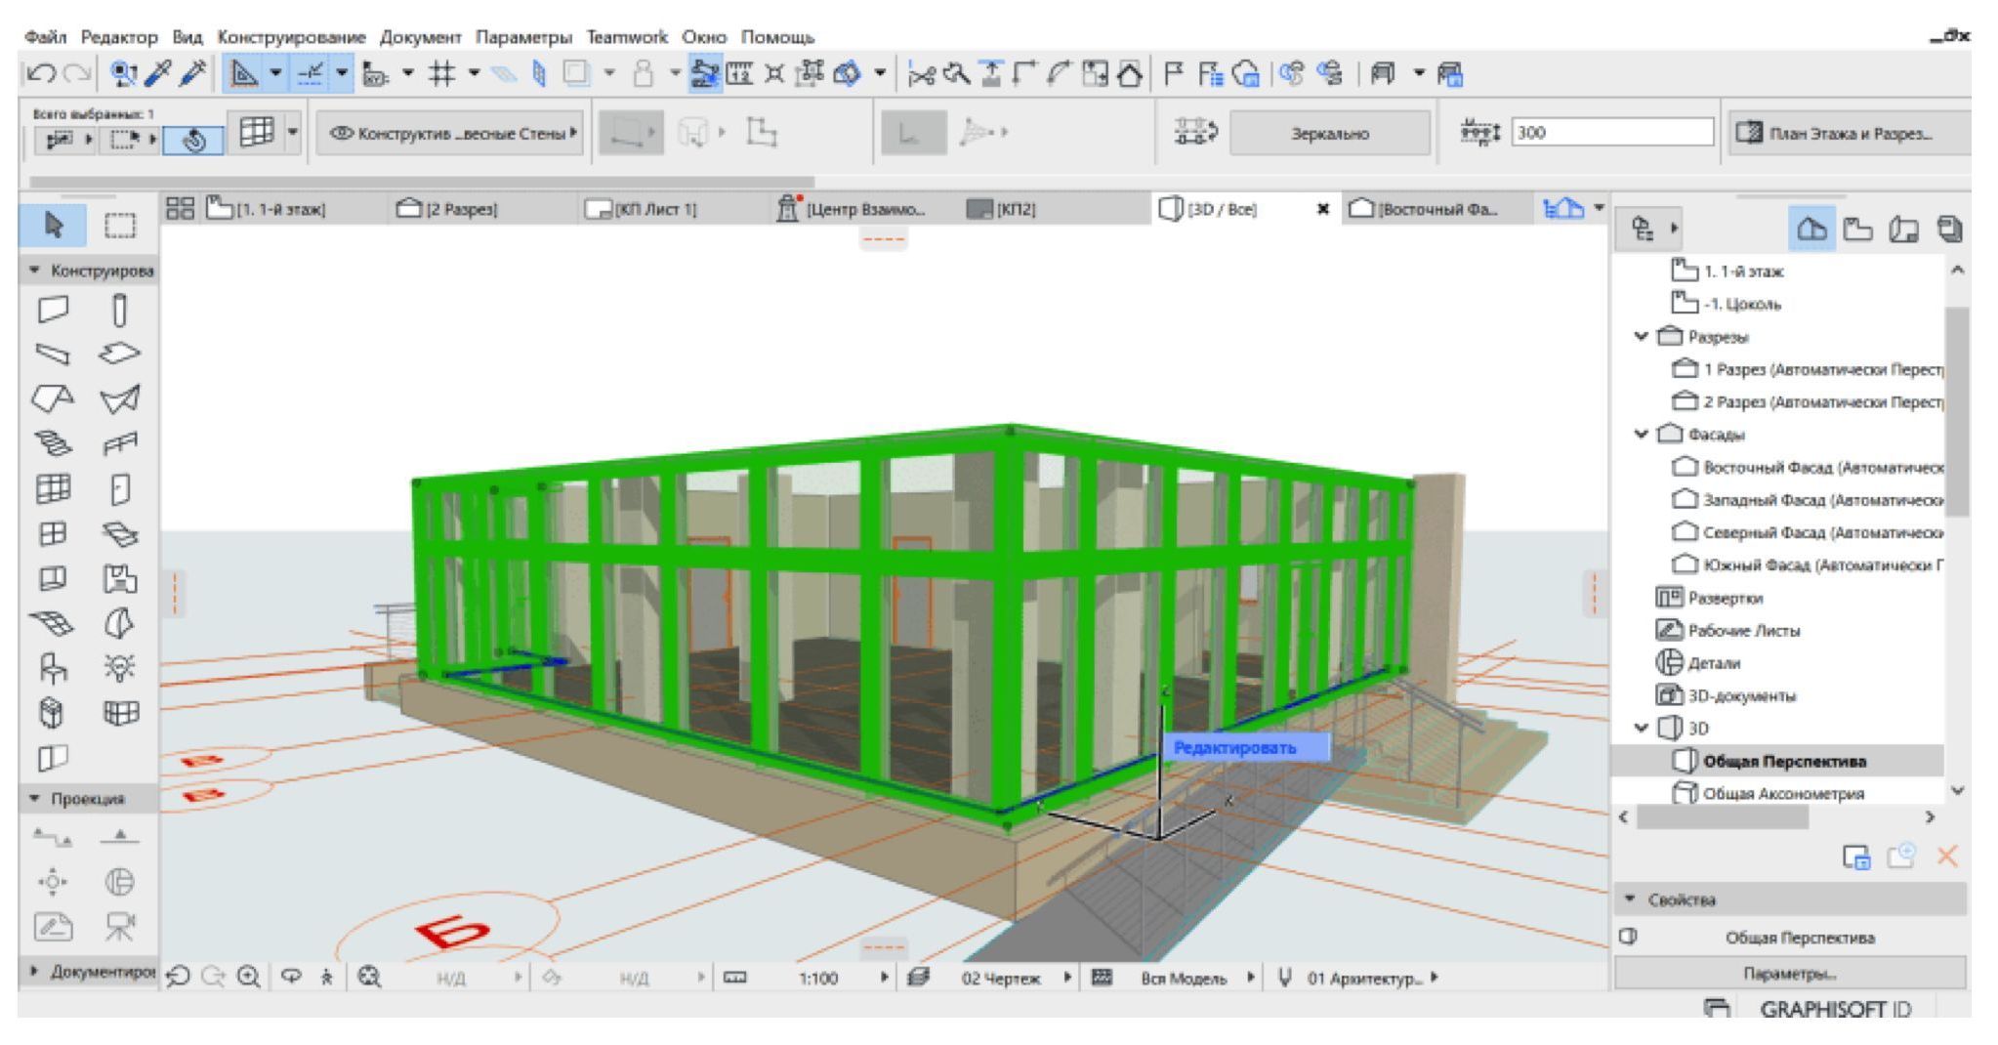Toggle the grid snap icon
This screenshot has width=1998, height=1045.
[x=442, y=73]
